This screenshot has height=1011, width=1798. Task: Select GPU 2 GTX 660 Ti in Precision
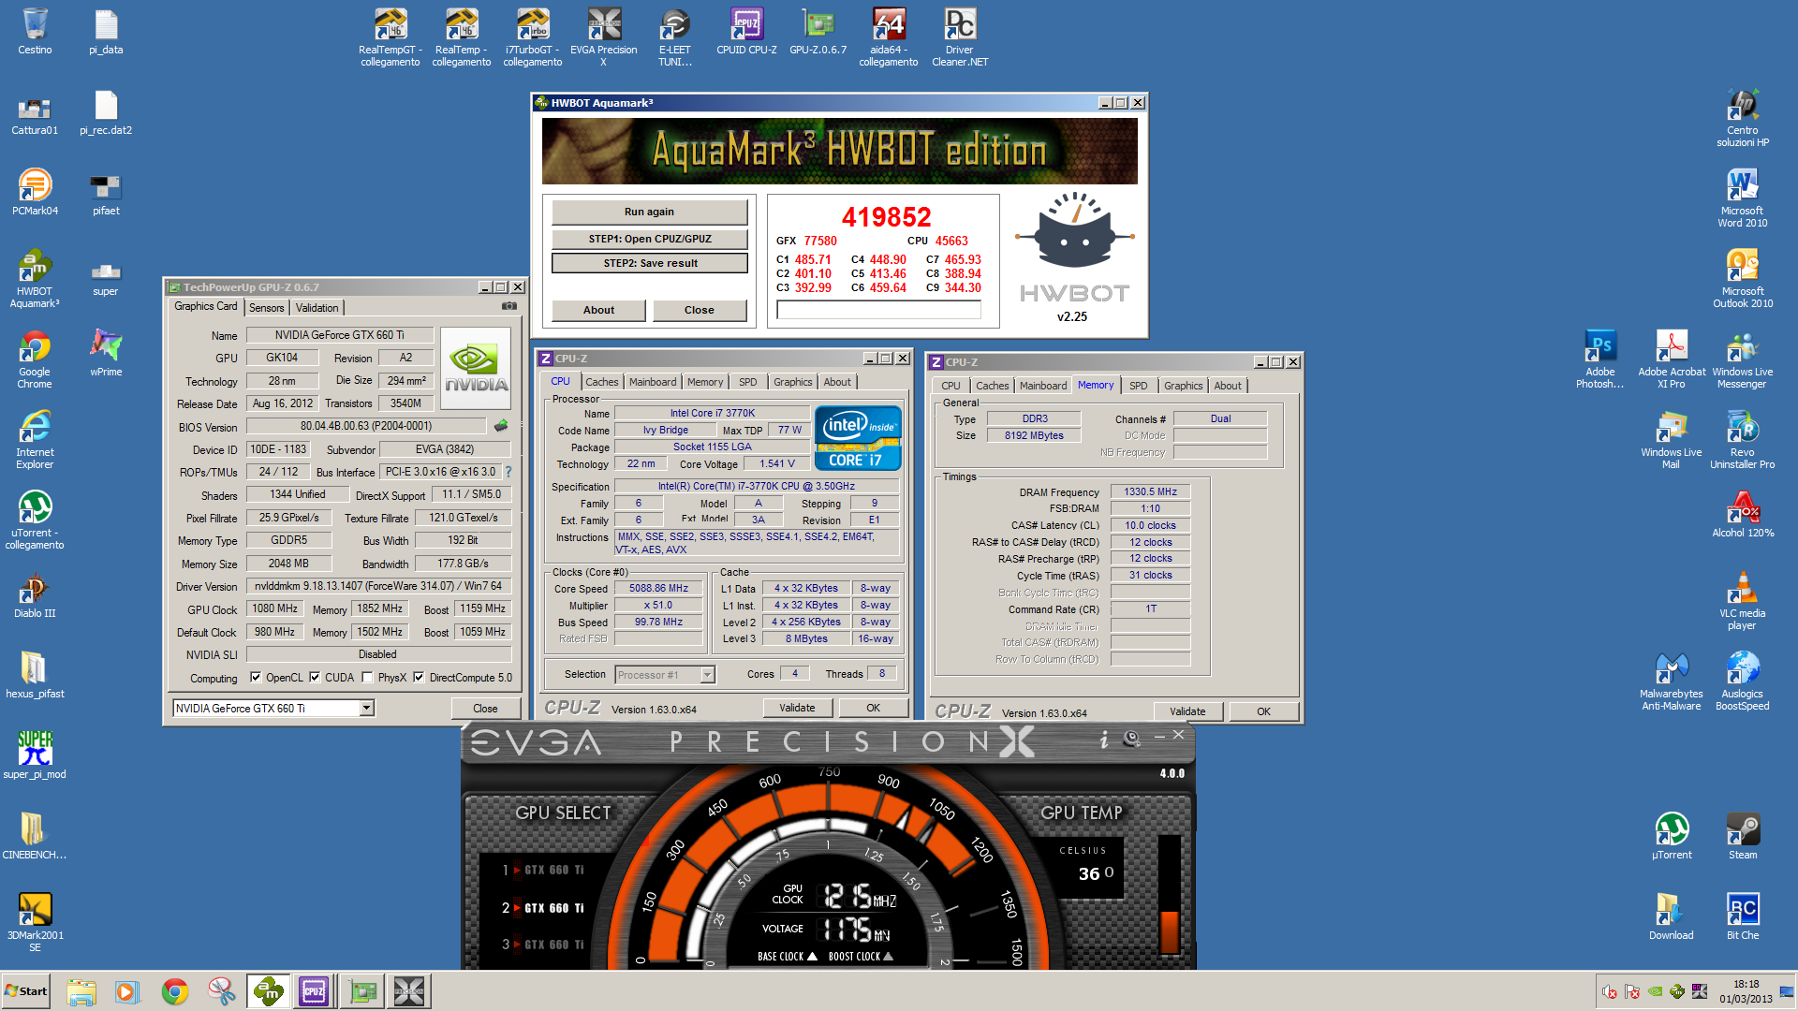543,908
